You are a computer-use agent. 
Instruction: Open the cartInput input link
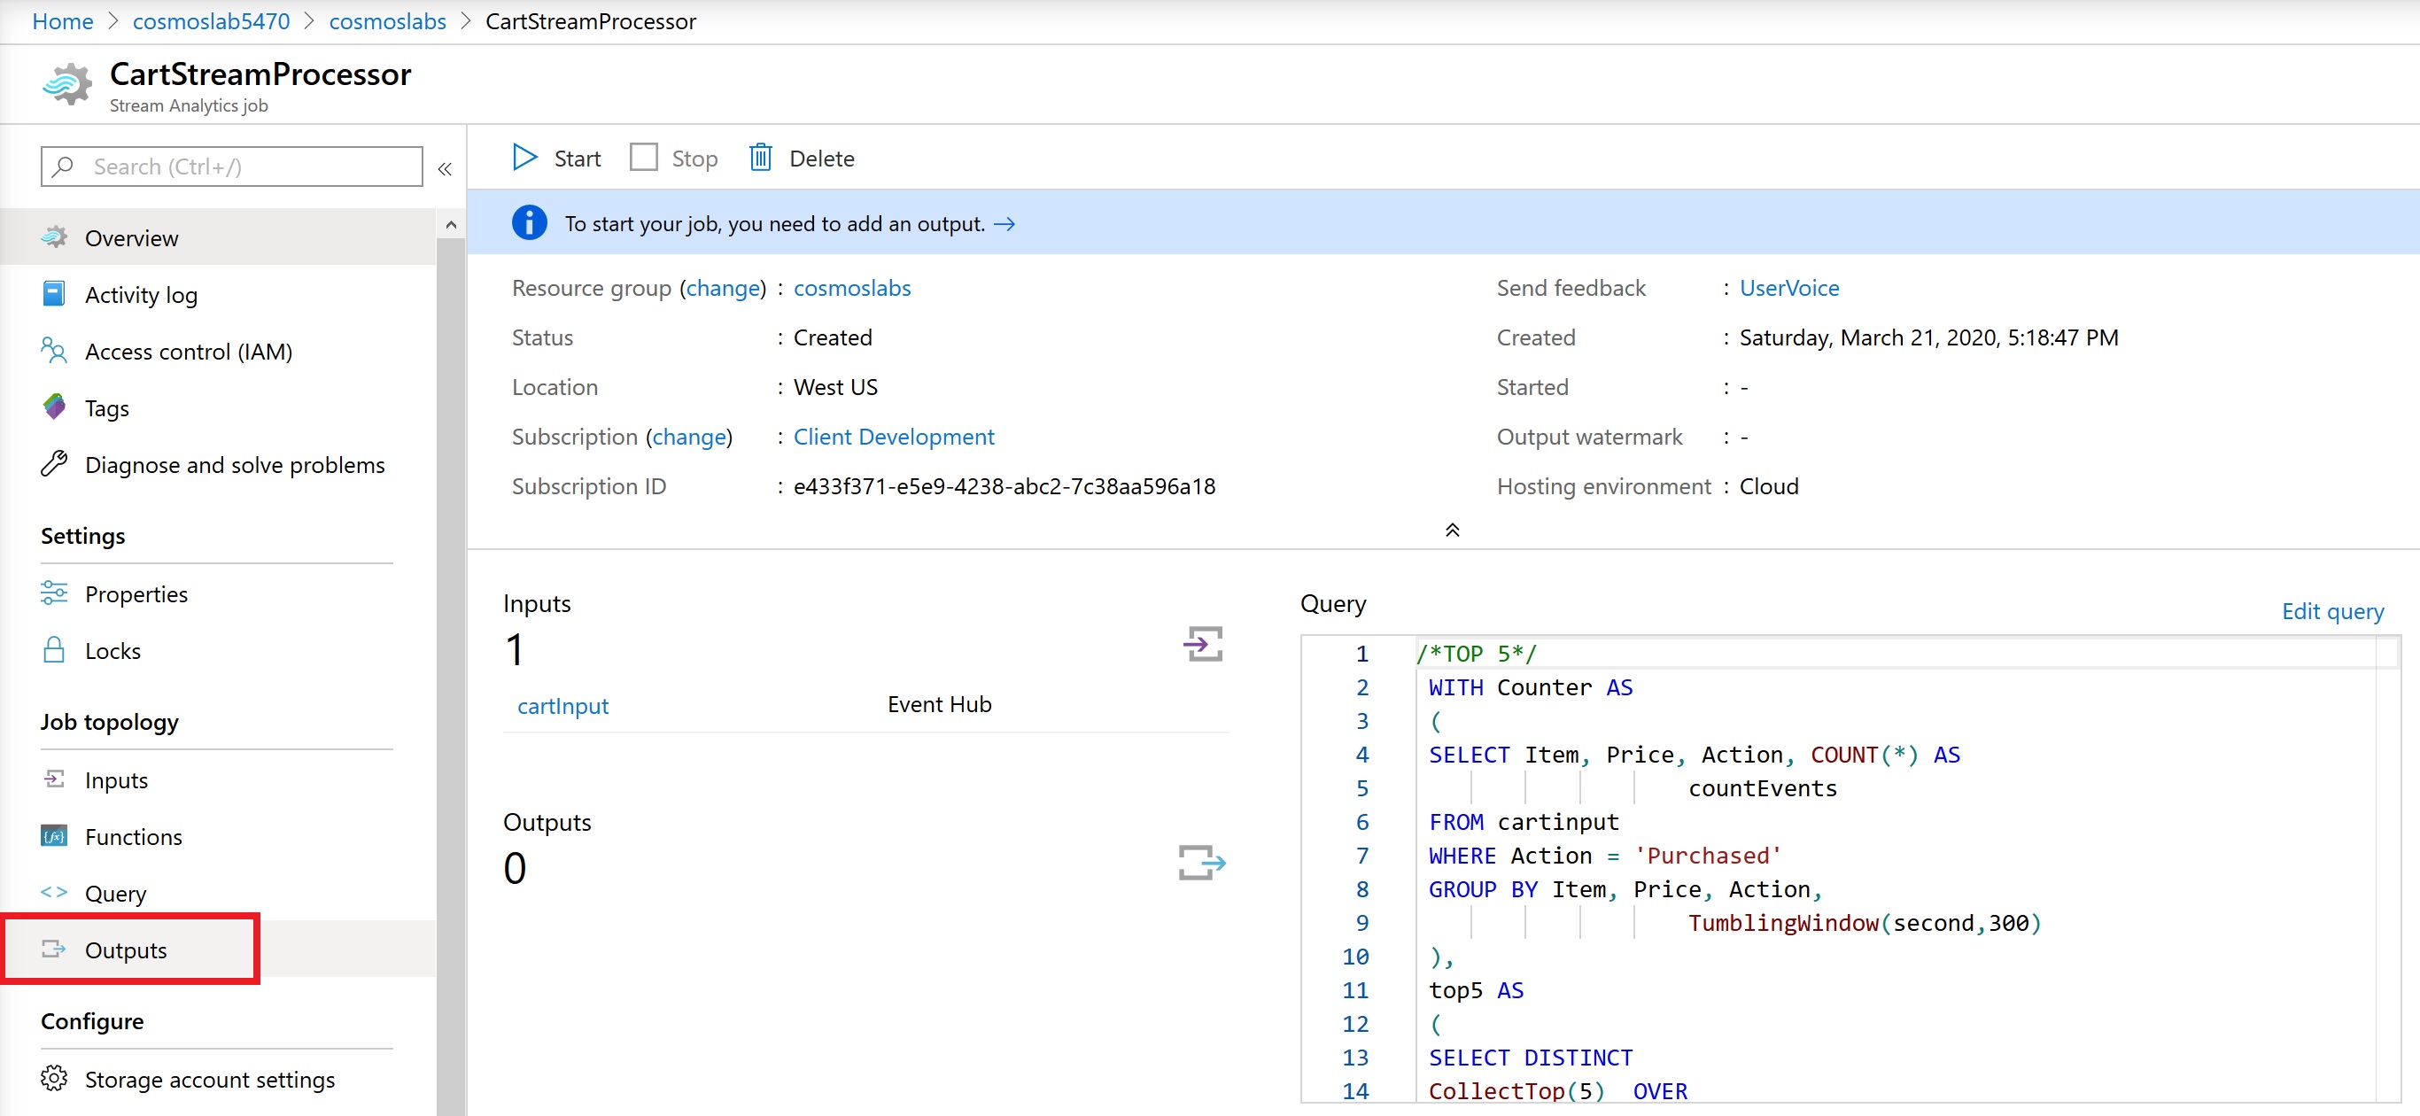click(x=562, y=706)
